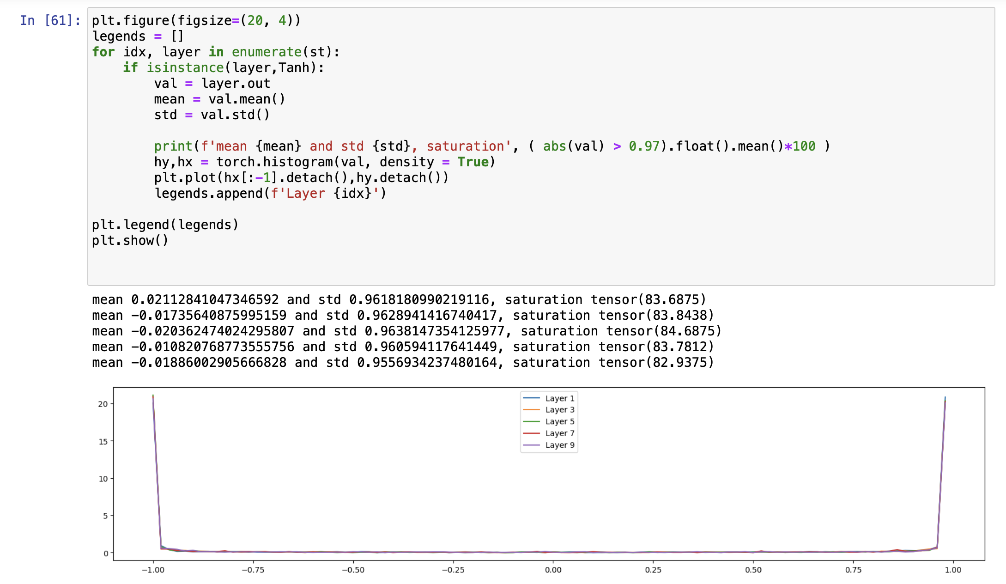Click the Layer 9 purple legend entry
Viewport: 1006px width, 584px height.
[559, 445]
